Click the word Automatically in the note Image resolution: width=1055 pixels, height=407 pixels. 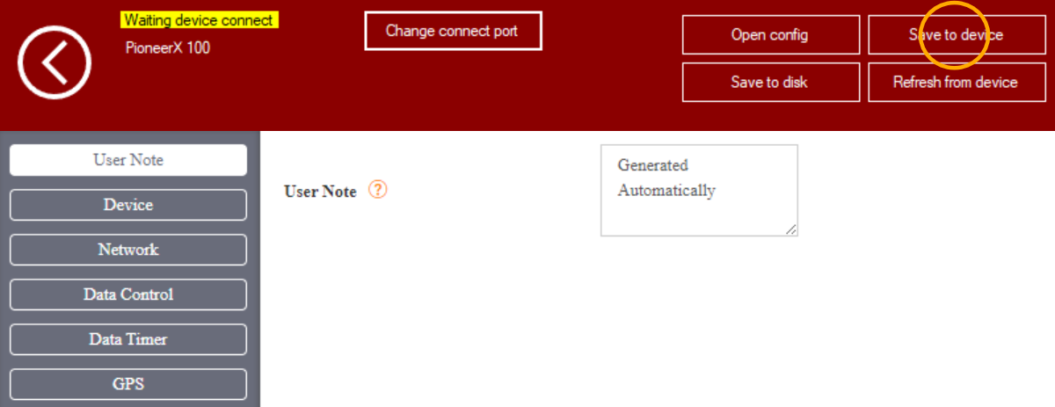pos(666,191)
